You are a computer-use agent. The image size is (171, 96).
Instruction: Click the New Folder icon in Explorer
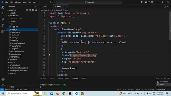[x=30, y=10]
